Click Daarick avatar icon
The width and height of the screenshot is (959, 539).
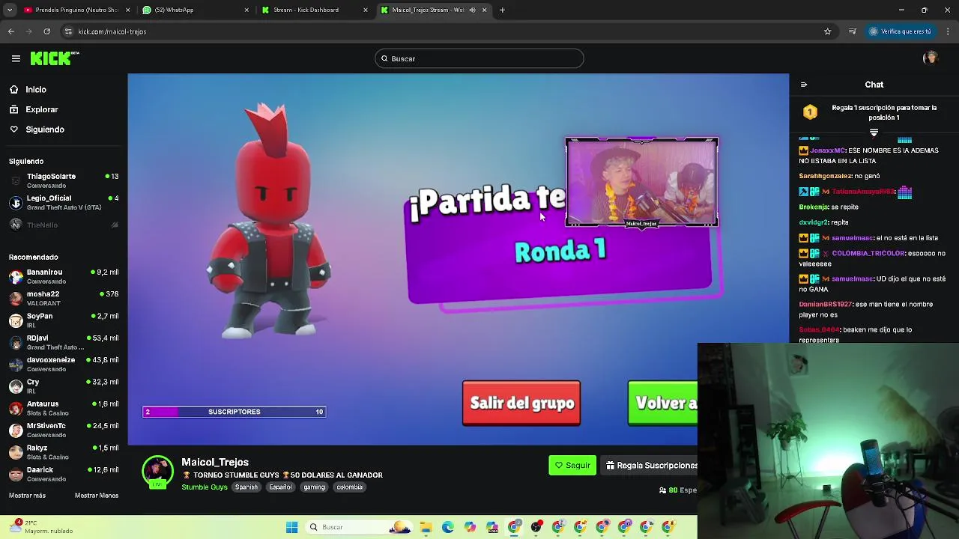(x=16, y=475)
